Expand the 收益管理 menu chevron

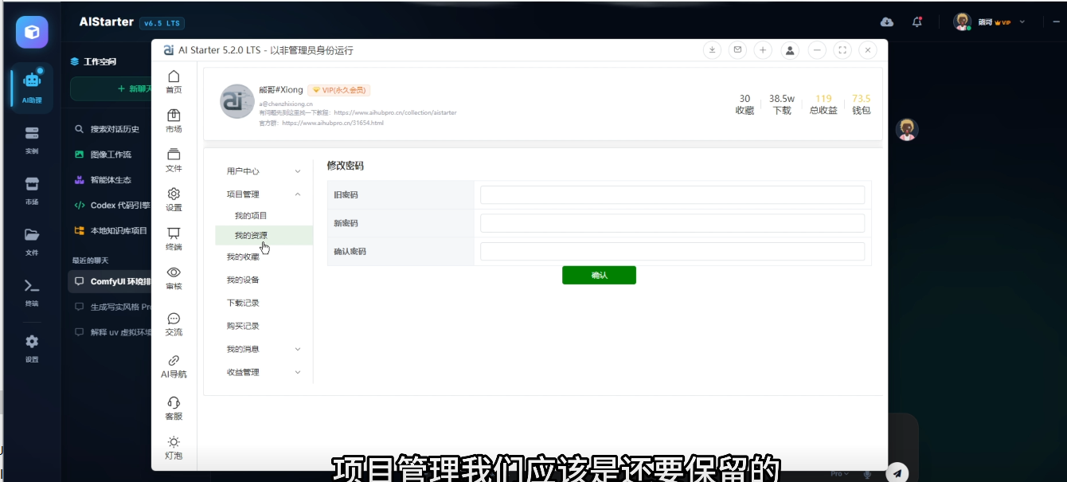(x=298, y=372)
